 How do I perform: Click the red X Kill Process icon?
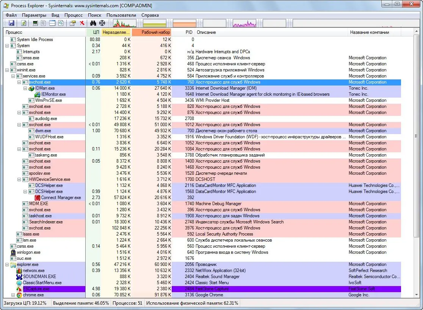(x=82, y=24)
